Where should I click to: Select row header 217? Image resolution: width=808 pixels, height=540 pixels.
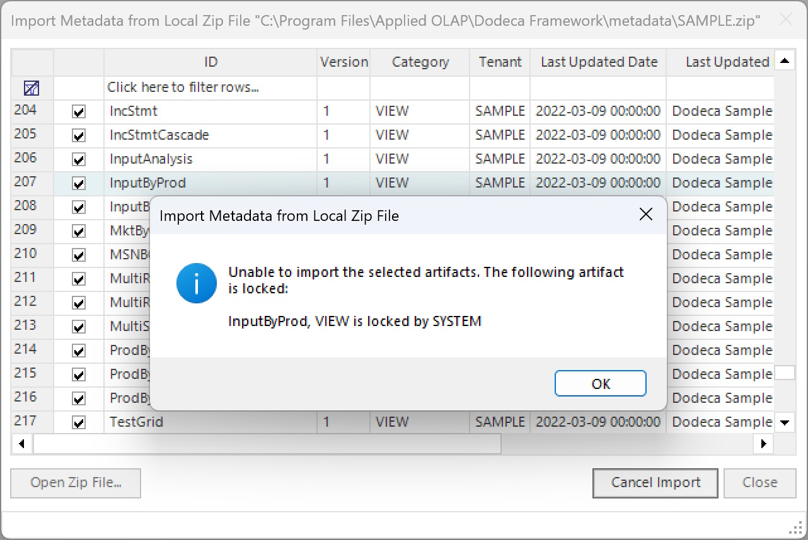[x=32, y=422]
